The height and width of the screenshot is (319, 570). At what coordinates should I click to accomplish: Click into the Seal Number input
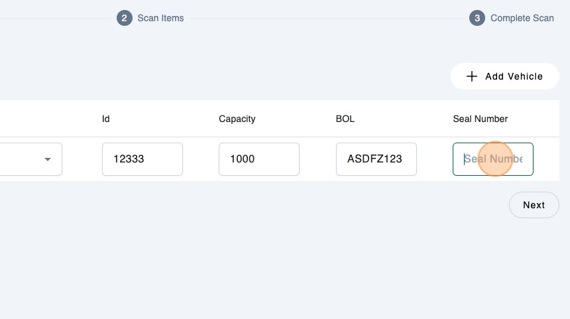tap(492, 159)
